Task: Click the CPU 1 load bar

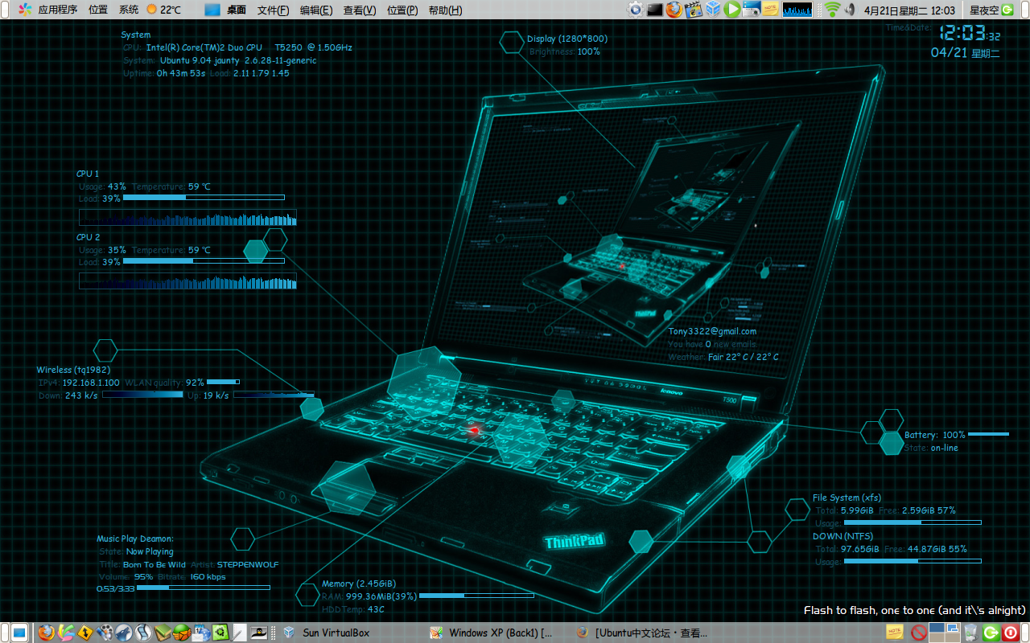Action: 204,198
